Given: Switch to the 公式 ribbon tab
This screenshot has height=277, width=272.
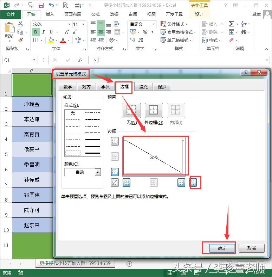Looking at the screenshot, I should coord(96,14).
